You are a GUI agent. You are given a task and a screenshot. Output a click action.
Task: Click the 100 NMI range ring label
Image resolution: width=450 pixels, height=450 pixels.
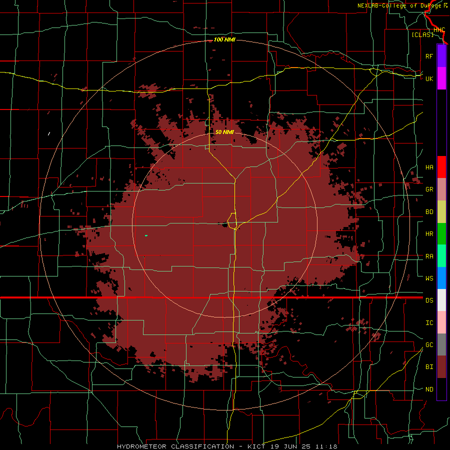click(224, 39)
